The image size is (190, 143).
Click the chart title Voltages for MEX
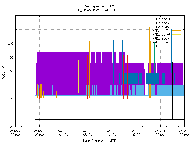tap(99, 6)
